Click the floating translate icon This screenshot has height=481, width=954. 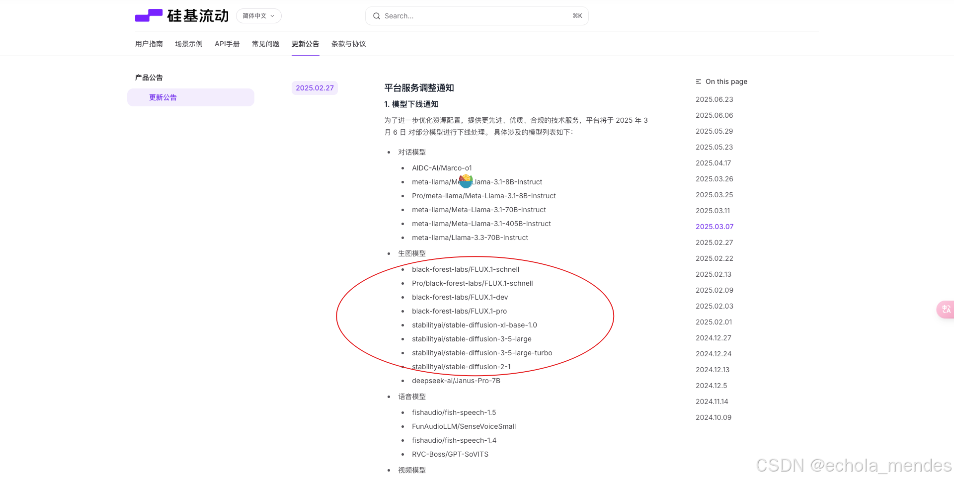[x=946, y=310]
